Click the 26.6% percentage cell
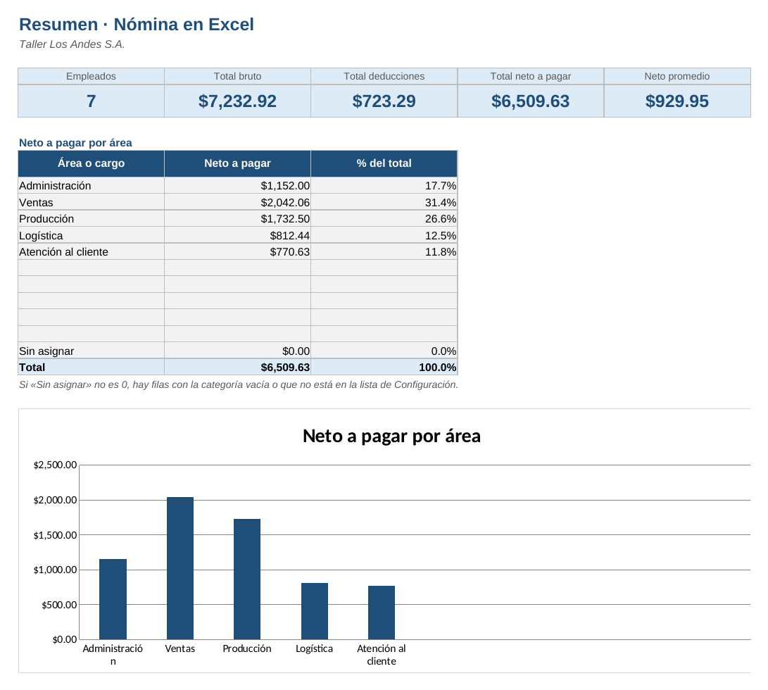This screenshot has height=690, width=768. tap(384, 218)
